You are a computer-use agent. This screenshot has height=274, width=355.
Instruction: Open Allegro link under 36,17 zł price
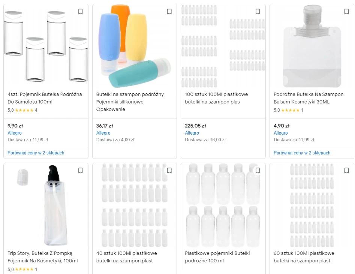click(x=103, y=133)
